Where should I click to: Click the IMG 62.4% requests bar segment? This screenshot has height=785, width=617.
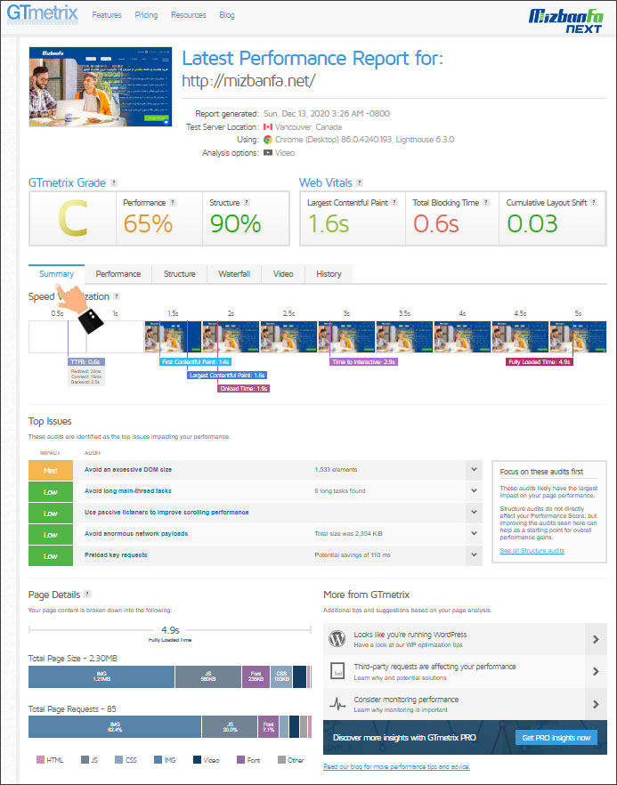click(x=115, y=727)
